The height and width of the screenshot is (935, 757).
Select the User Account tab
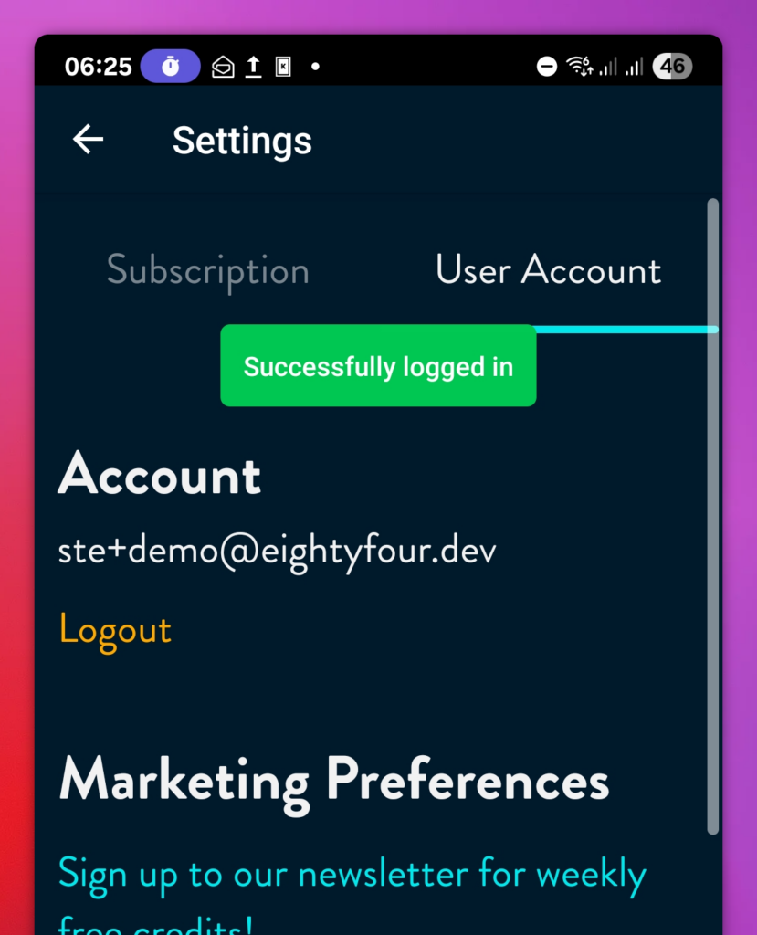coord(548,270)
